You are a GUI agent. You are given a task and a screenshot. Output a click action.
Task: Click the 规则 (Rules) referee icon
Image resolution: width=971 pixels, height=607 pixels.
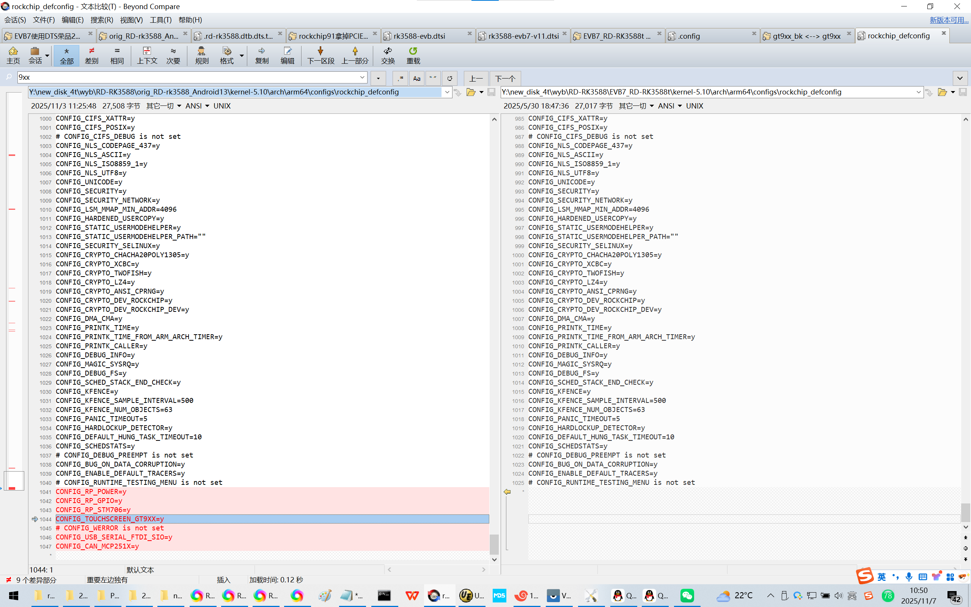201,55
